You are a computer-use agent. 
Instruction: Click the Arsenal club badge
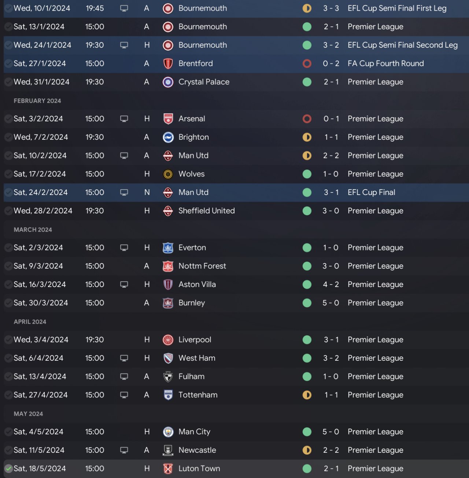pos(168,119)
